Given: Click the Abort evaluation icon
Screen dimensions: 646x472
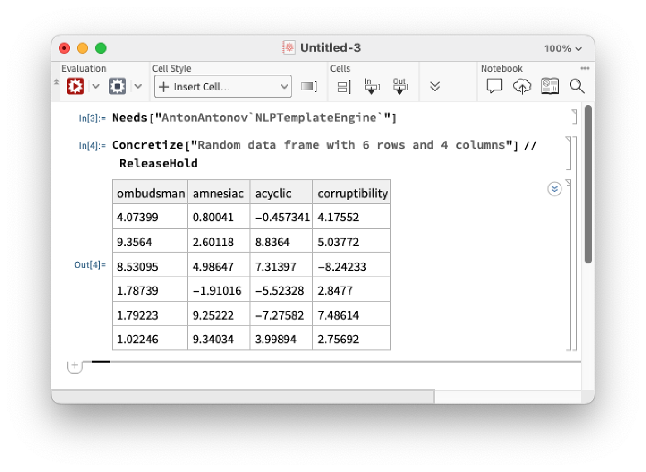Looking at the screenshot, I should (x=117, y=87).
